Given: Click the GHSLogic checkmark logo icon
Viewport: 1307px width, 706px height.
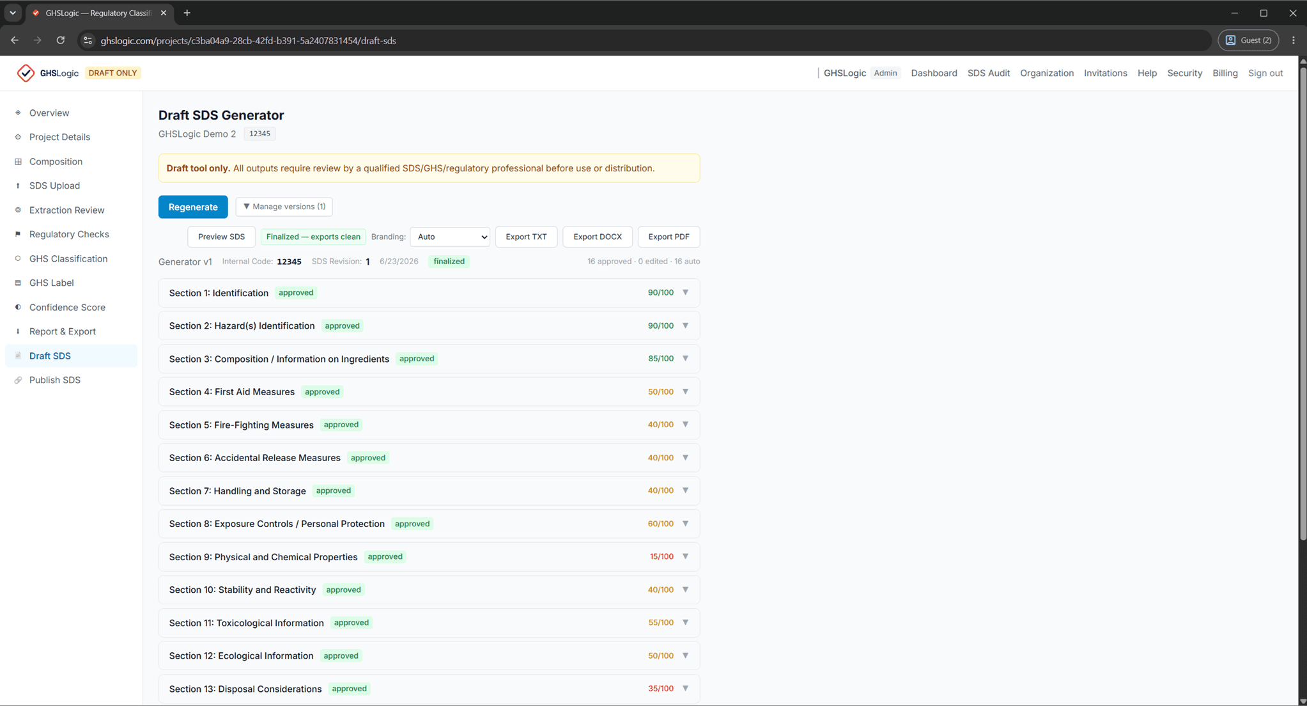Looking at the screenshot, I should coord(26,73).
